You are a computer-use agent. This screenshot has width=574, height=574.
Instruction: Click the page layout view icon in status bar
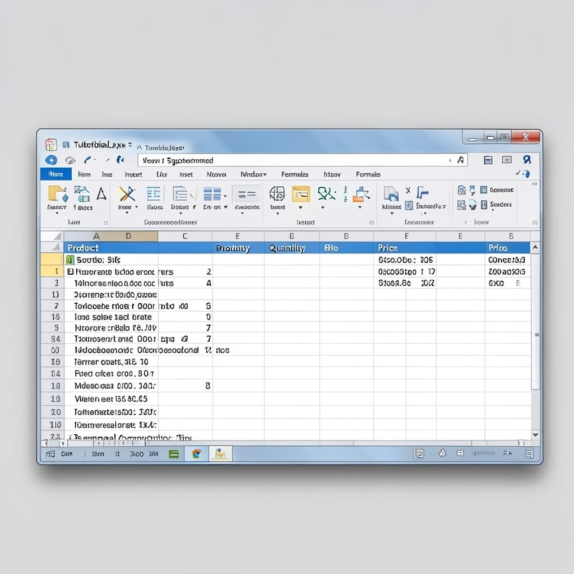click(419, 453)
